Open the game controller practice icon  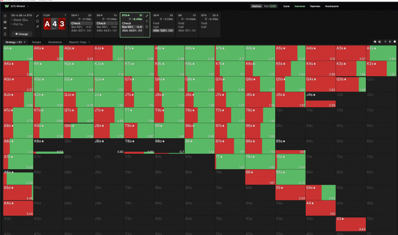[5, 28]
